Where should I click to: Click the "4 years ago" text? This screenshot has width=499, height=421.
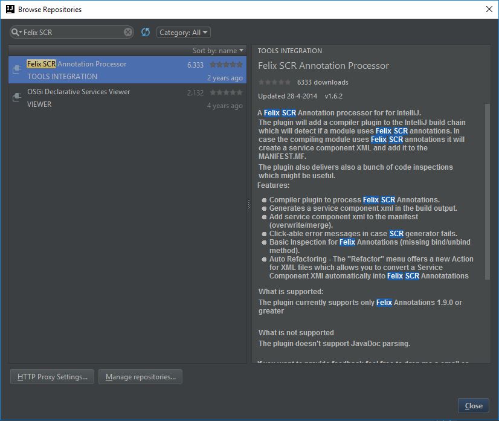pyautogui.click(x=225, y=106)
